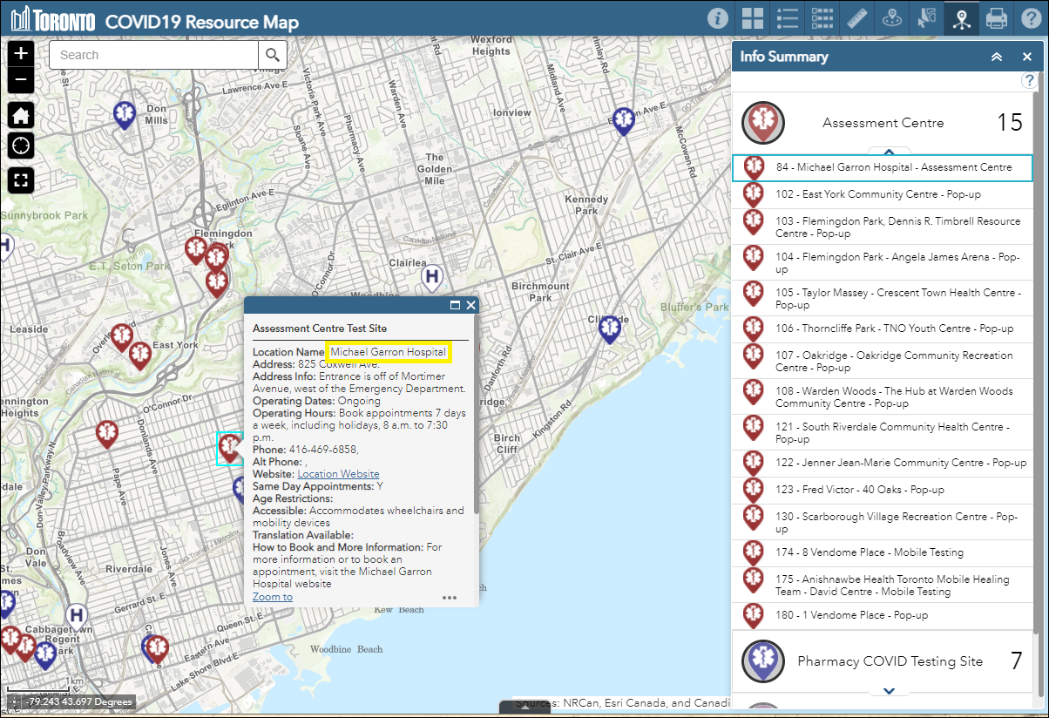Click the Pharmacy COVID Testing Site header icon

tap(763, 662)
